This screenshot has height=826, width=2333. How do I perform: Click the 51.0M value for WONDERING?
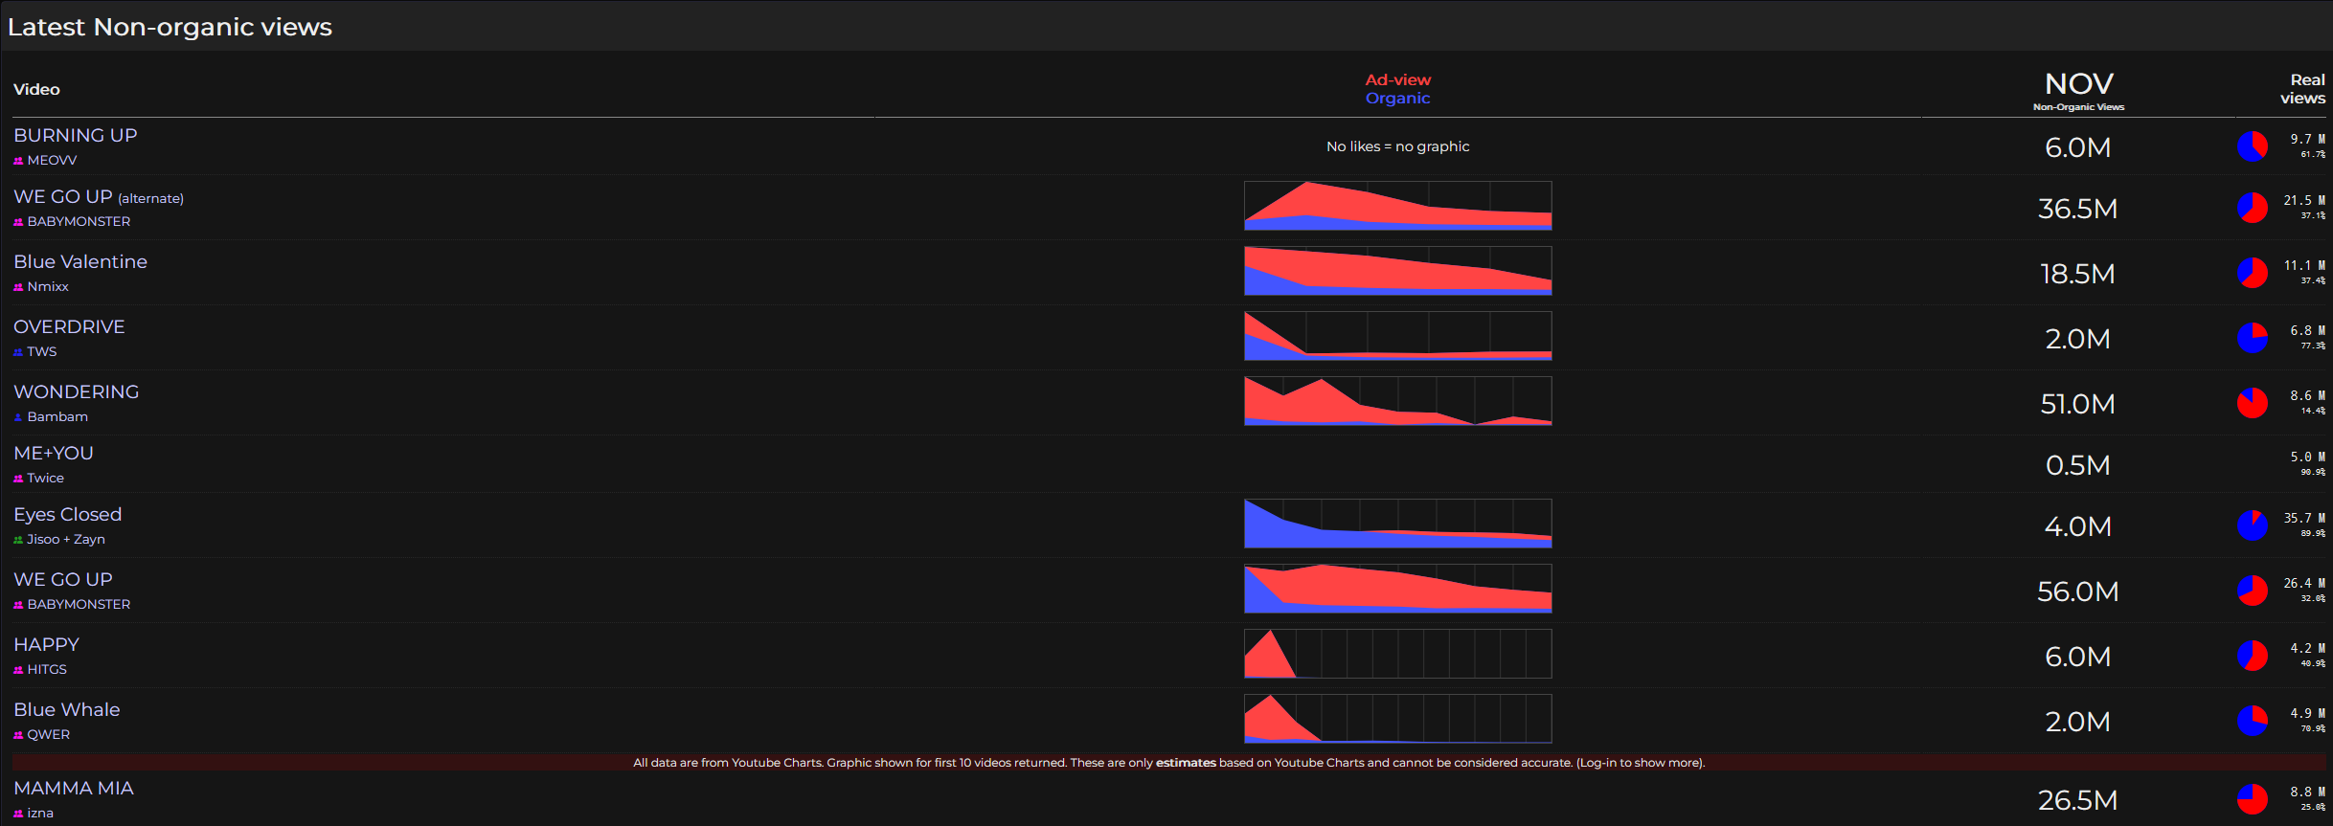click(x=2078, y=404)
